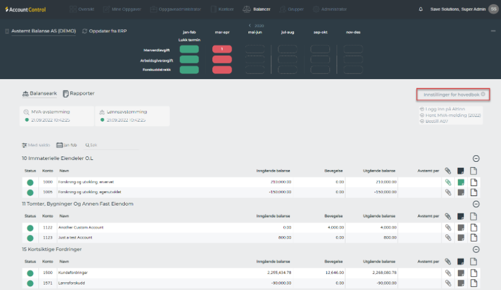Click the attachment paperclip for account 1000
501x290 pixels.
pos(448,182)
